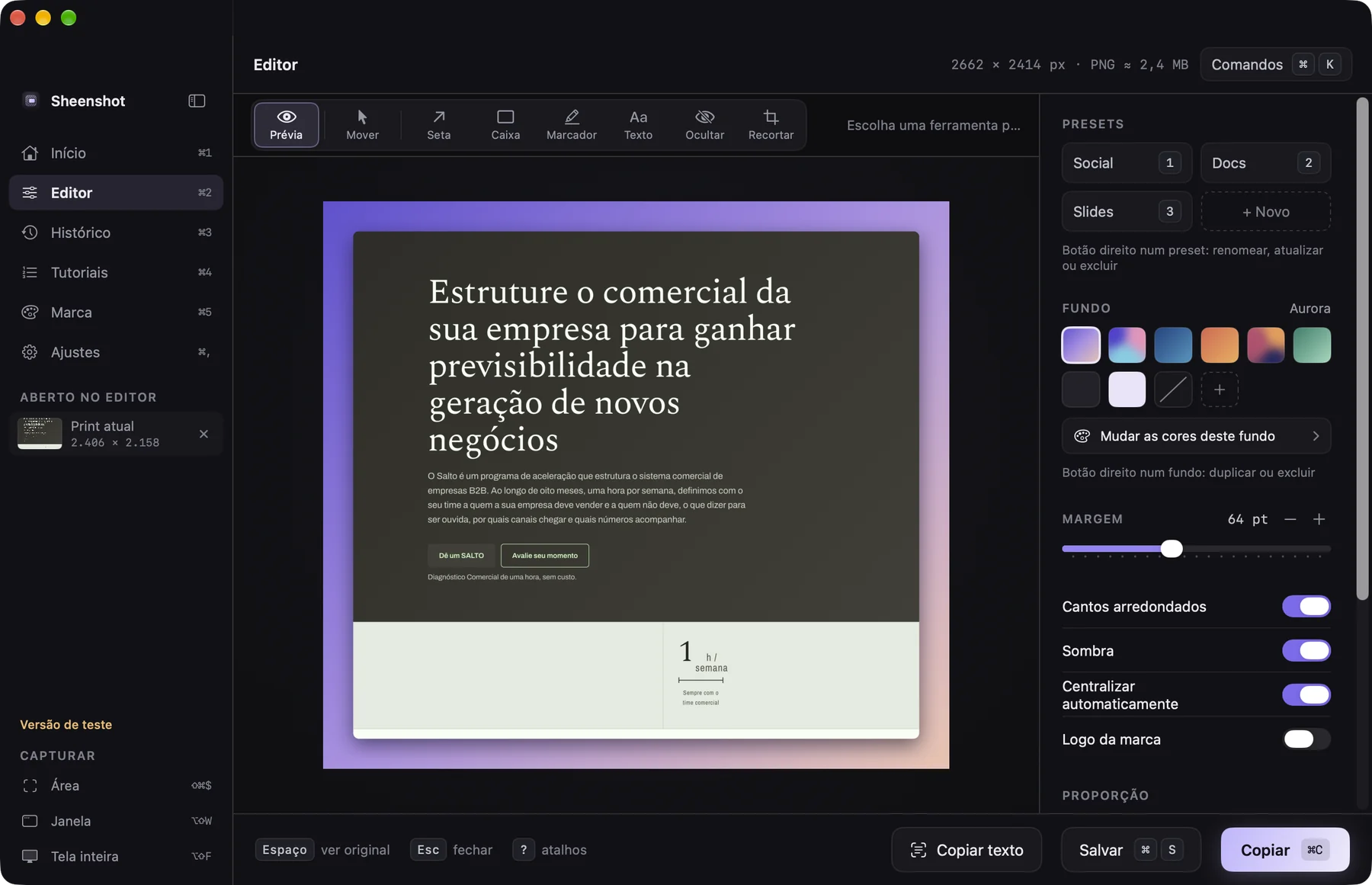Select the Seta arrow tool
This screenshot has height=885, width=1372.
[438, 125]
